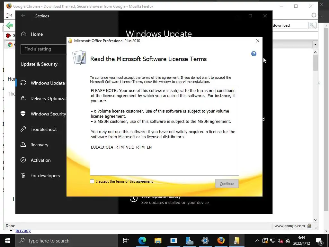This screenshot has width=329, height=247.
Task: Click the update history clock icon
Action: tap(134, 199)
